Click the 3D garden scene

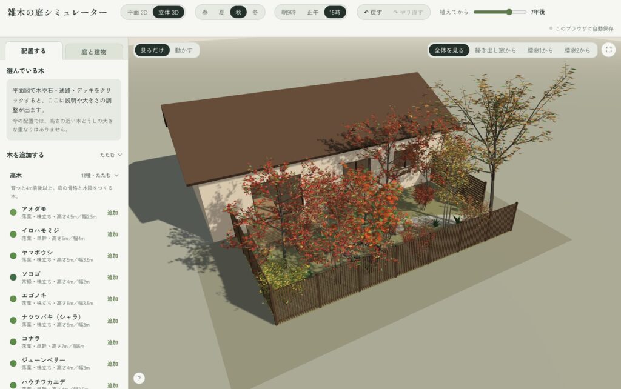(374, 213)
